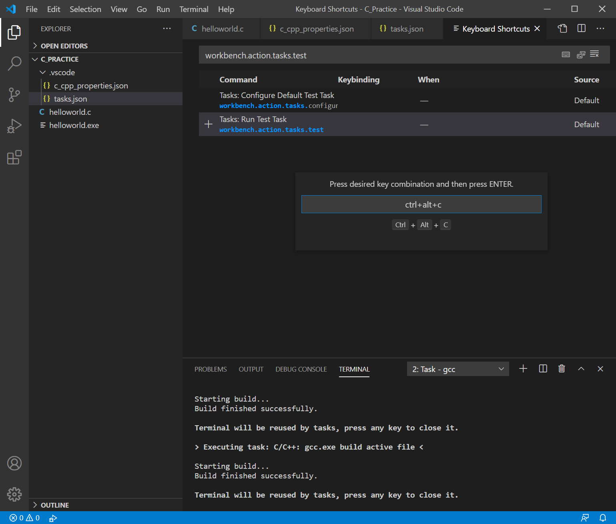Open the Extensions view

pos(14,157)
